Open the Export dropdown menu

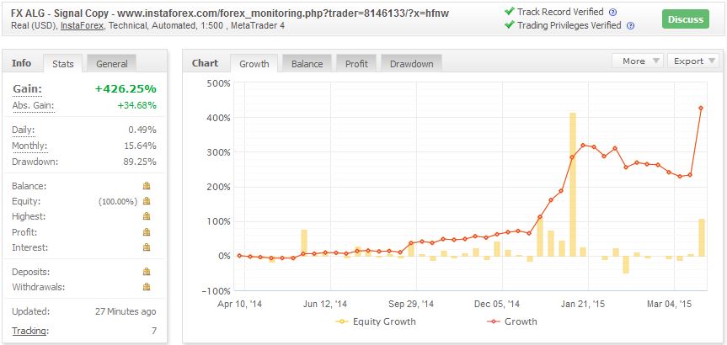(x=693, y=61)
